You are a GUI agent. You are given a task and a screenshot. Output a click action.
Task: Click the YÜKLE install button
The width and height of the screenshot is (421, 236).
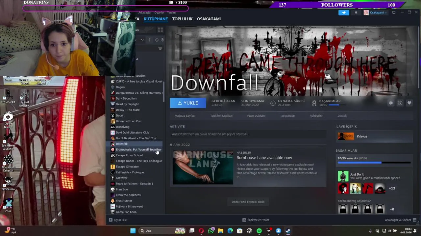188,103
